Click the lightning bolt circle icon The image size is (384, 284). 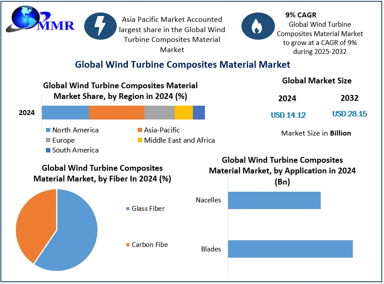click(100, 26)
